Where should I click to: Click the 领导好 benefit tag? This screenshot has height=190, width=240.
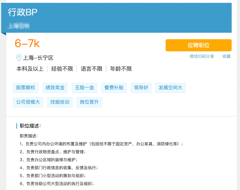tap(141, 88)
